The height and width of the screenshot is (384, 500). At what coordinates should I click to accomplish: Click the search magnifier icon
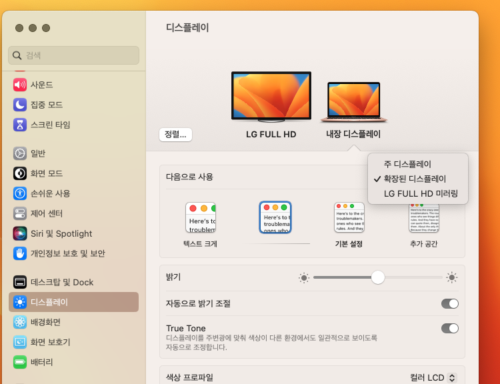(x=17, y=55)
